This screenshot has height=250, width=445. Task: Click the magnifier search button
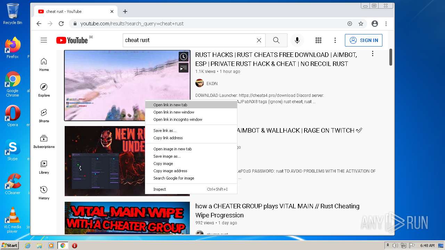click(276, 40)
